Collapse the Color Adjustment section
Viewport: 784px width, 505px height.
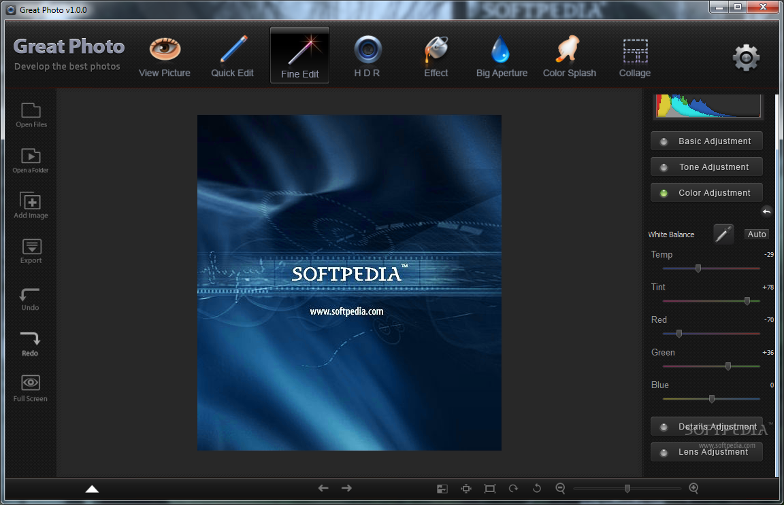point(706,193)
